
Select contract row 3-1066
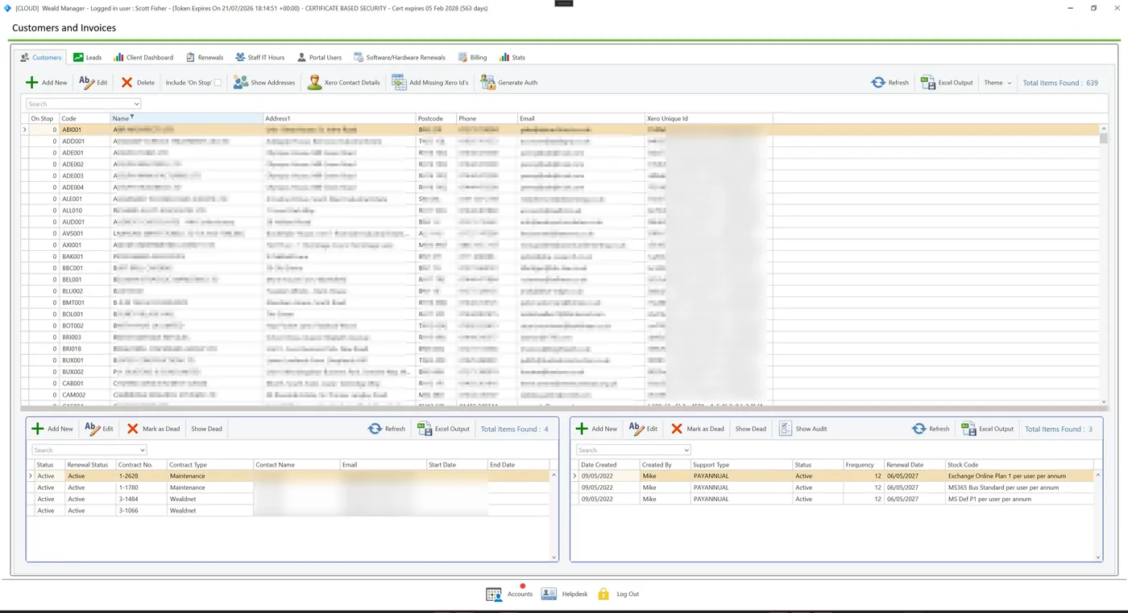pos(290,510)
